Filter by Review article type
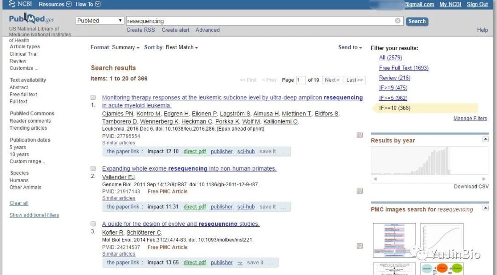 18,61
